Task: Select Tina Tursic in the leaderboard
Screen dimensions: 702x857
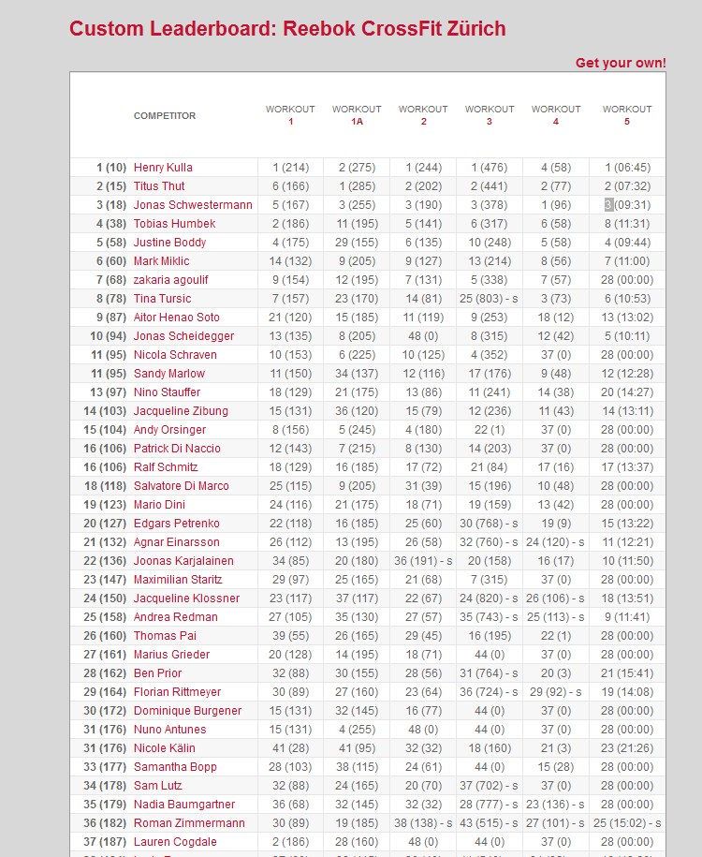Action: [x=162, y=299]
